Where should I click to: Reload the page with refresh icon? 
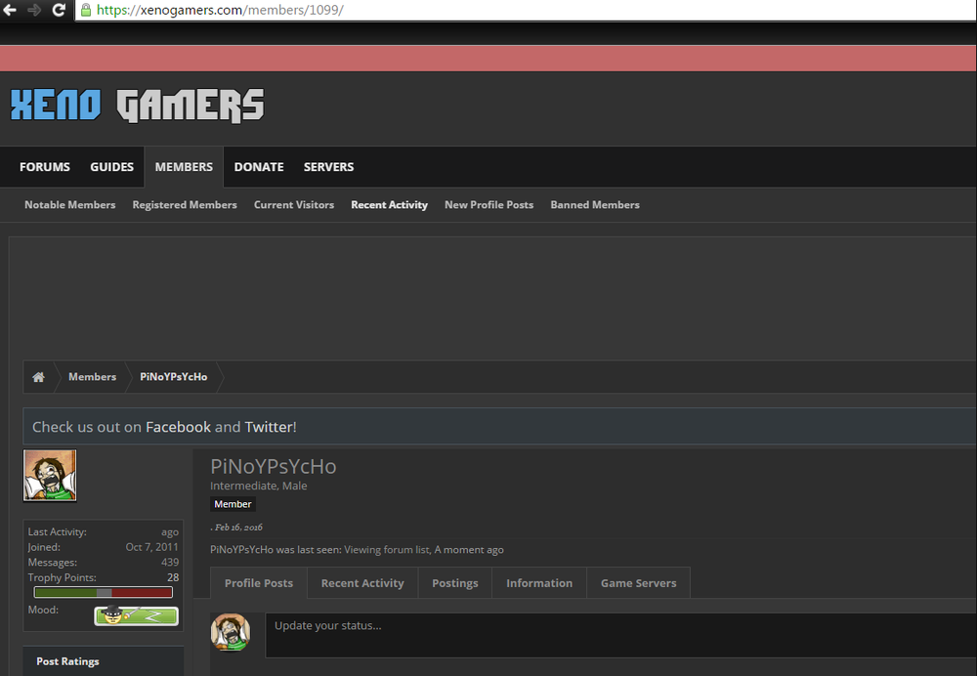coord(59,10)
